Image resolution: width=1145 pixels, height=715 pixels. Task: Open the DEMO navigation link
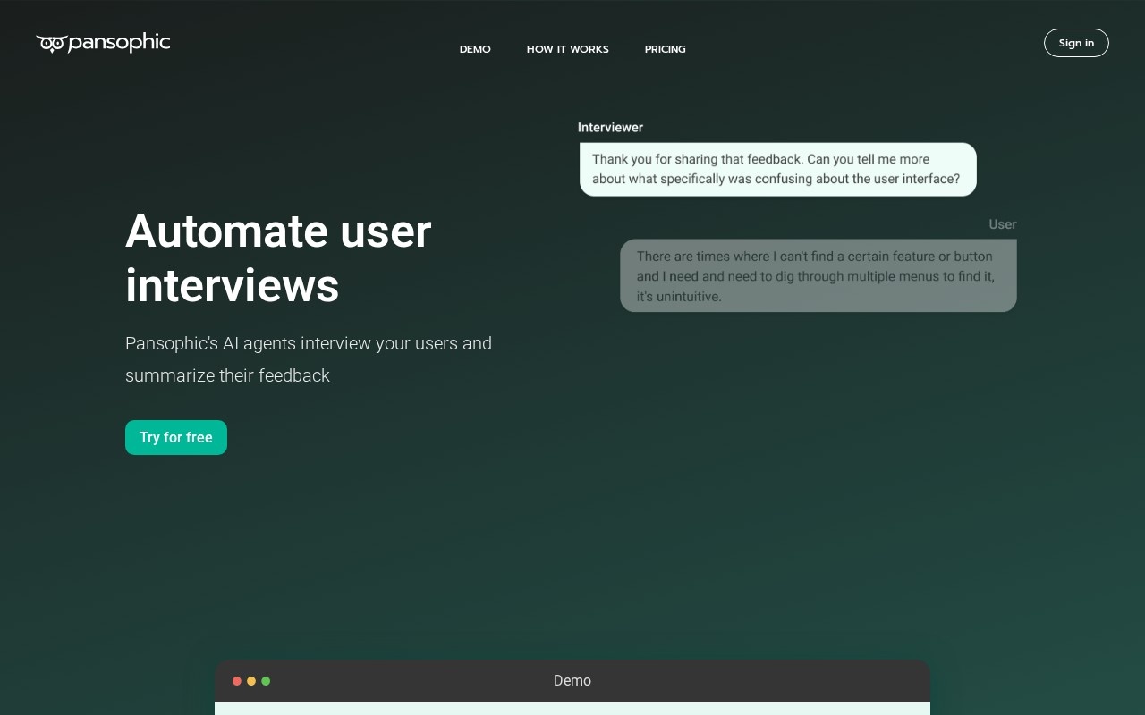pyautogui.click(x=475, y=49)
